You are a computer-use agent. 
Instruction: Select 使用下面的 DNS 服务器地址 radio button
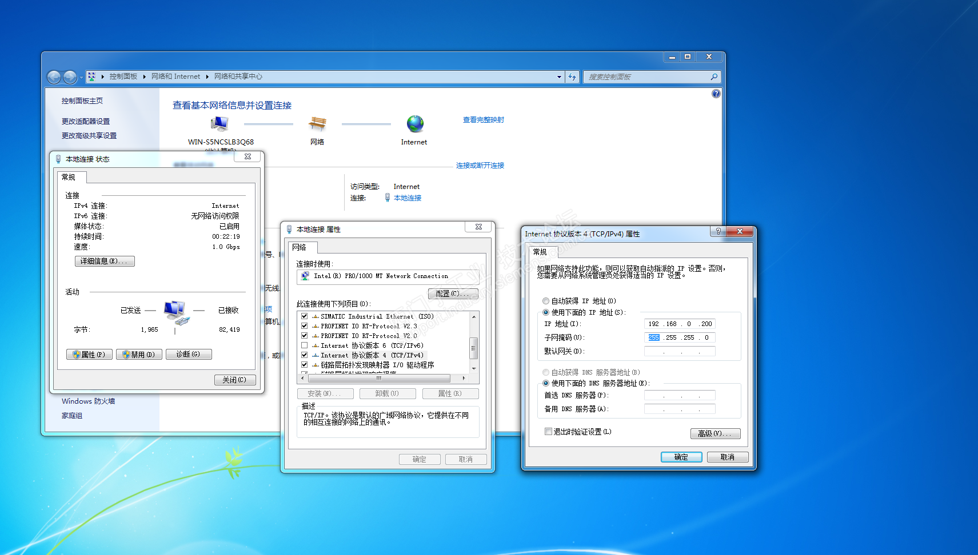click(546, 383)
